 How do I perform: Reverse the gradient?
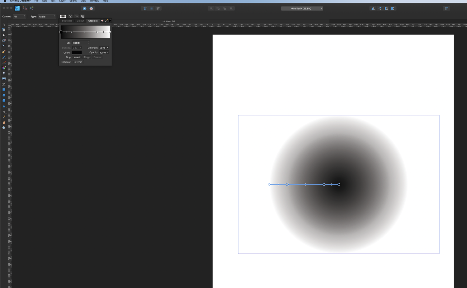pos(78,62)
